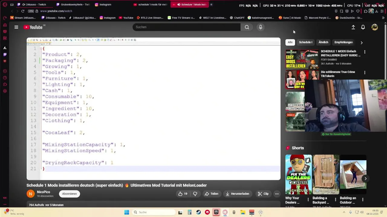387x217 pixels.
Task: Open File Explorer folder in taskbar
Action: tap(242, 212)
